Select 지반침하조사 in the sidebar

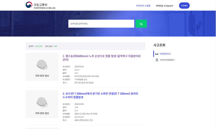[x=165, y=54]
